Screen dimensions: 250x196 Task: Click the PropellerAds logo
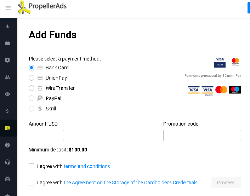point(42,7)
